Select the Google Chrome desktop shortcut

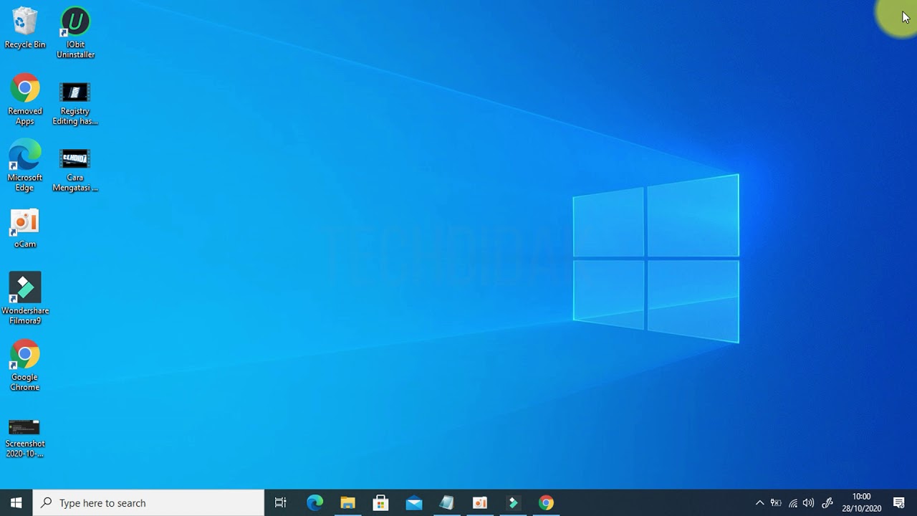[25, 365]
